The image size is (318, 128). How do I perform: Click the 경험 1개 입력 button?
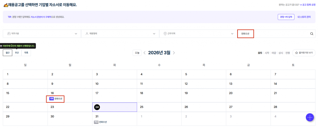286,17
